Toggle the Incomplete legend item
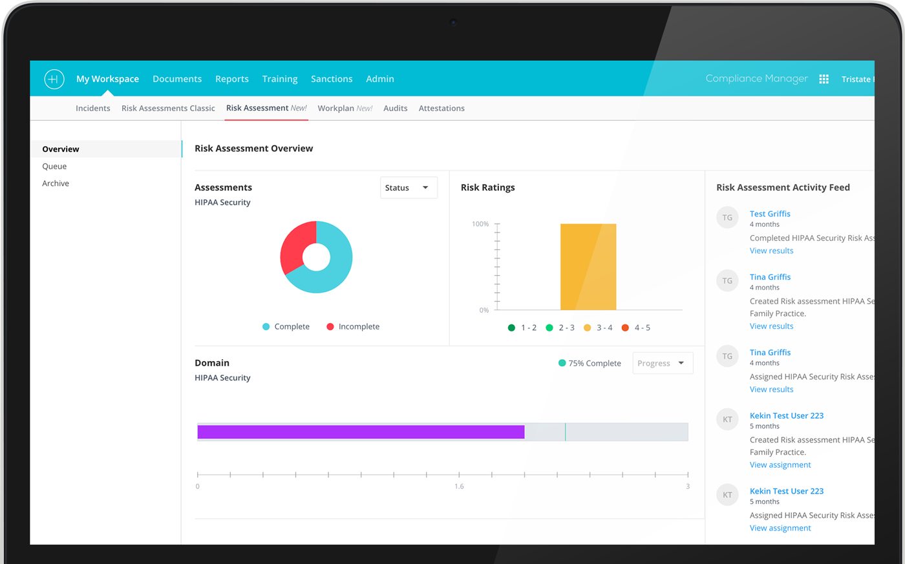Image resolution: width=905 pixels, height=564 pixels. 353,327
